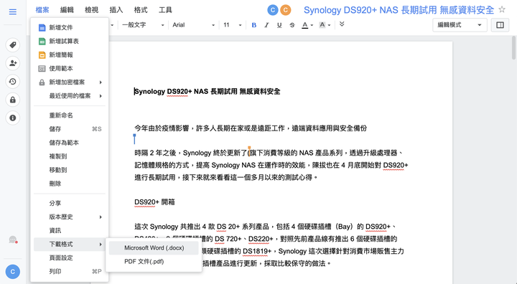Open the 格式 menu

tap(141, 10)
